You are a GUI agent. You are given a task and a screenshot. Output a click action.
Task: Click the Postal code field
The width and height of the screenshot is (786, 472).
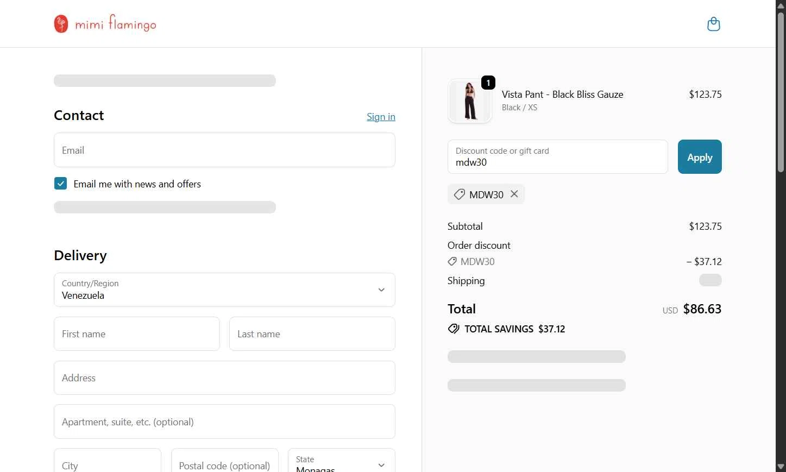pos(225,461)
